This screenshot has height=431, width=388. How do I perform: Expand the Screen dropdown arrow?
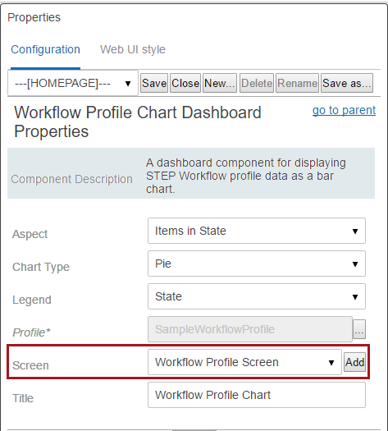(x=331, y=363)
